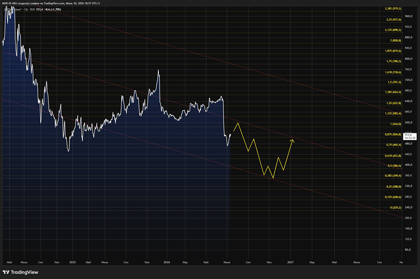This screenshot has width=420, height=279.
Task: Click the price peak near 760 in late 2025
Action: click(x=158, y=70)
